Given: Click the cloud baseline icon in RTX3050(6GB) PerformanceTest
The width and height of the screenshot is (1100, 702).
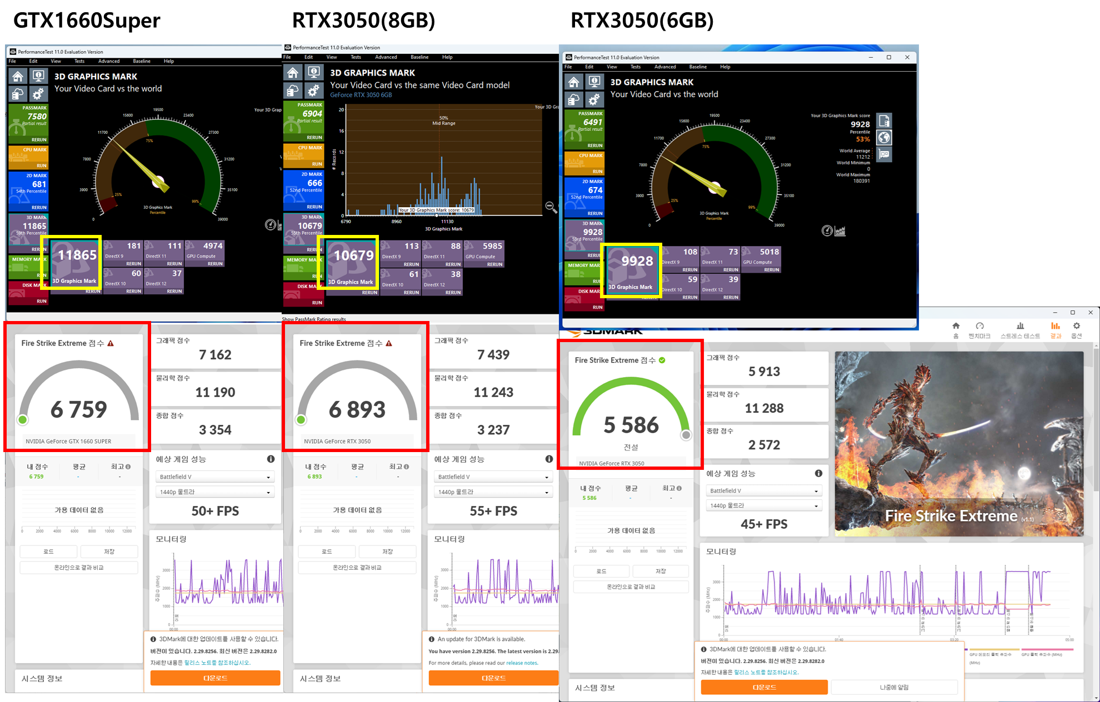Looking at the screenshot, I should [574, 99].
